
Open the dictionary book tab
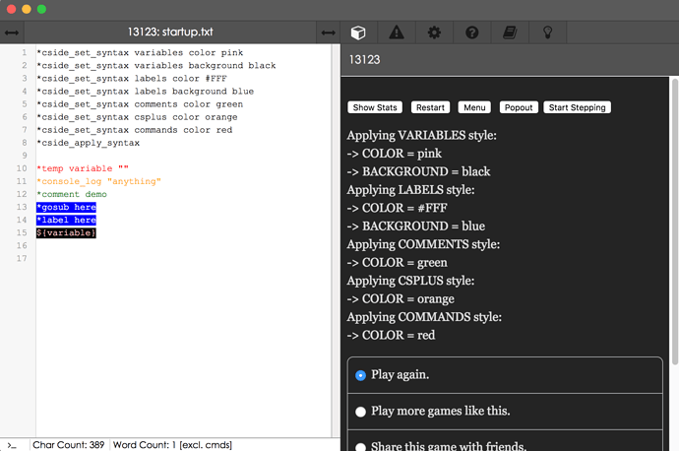tap(510, 32)
